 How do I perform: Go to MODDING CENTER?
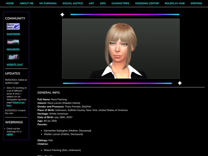click(x=147, y=3)
